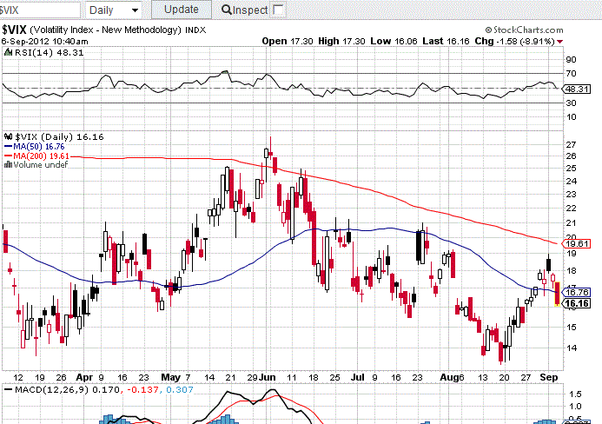The image size is (602, 424).
Task: Click the Sep date axis label
Action: click(549, 377)
